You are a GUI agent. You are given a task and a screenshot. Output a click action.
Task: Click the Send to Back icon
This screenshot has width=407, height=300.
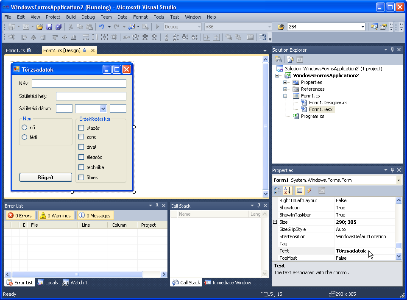(238, 37)
